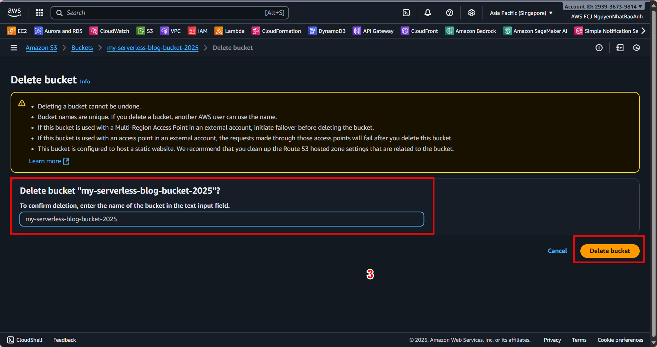657x347 pixels.
Task: Open Privacy link in footer
Action: pyautogui.click(x=552, y=340)
